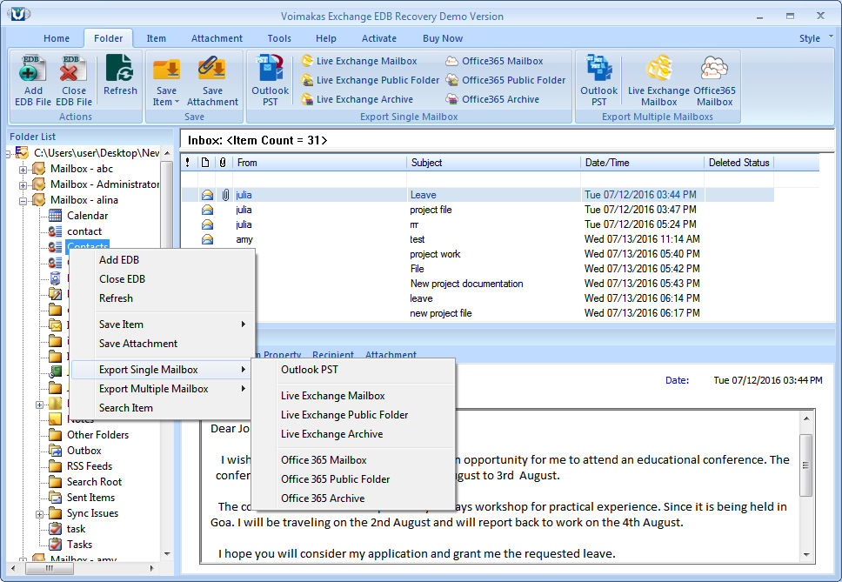Open the Buy Now ribbon tab

443,38
